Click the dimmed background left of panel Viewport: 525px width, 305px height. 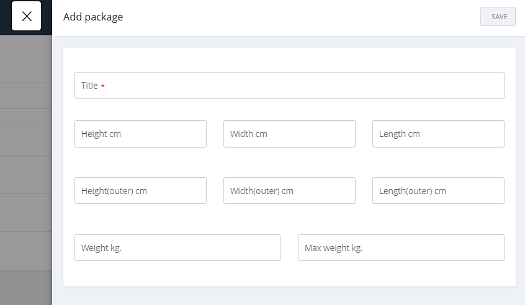coord(25,174)
